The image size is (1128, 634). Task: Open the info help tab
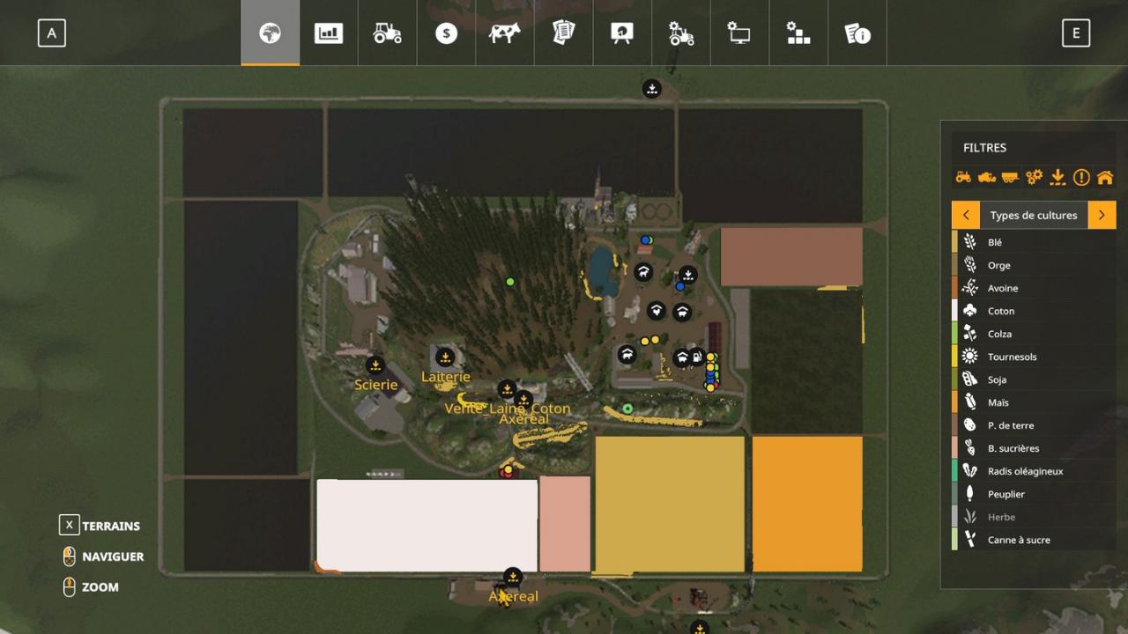pos(857,33)
